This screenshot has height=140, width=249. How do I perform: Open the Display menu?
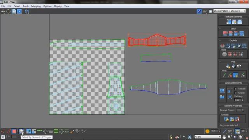click(58, 6)
